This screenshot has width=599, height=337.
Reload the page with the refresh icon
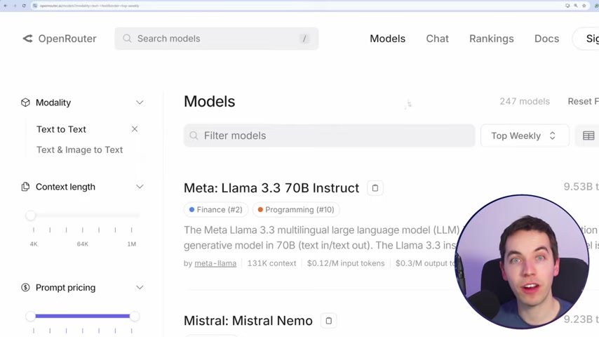(24, 6)
